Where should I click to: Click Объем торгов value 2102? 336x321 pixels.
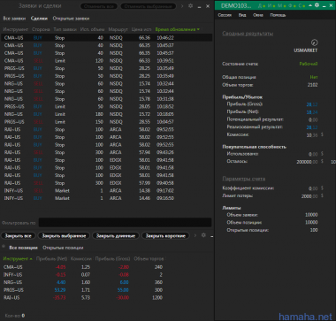[313, 85]
